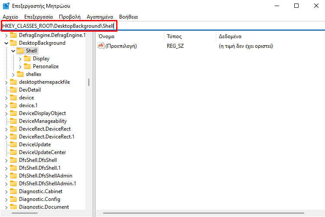Maximize the Registry Editor window
Screen dimensions: 325x217
point(296,6)
